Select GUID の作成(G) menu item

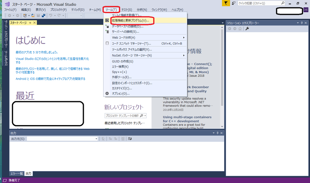(145, 61)
